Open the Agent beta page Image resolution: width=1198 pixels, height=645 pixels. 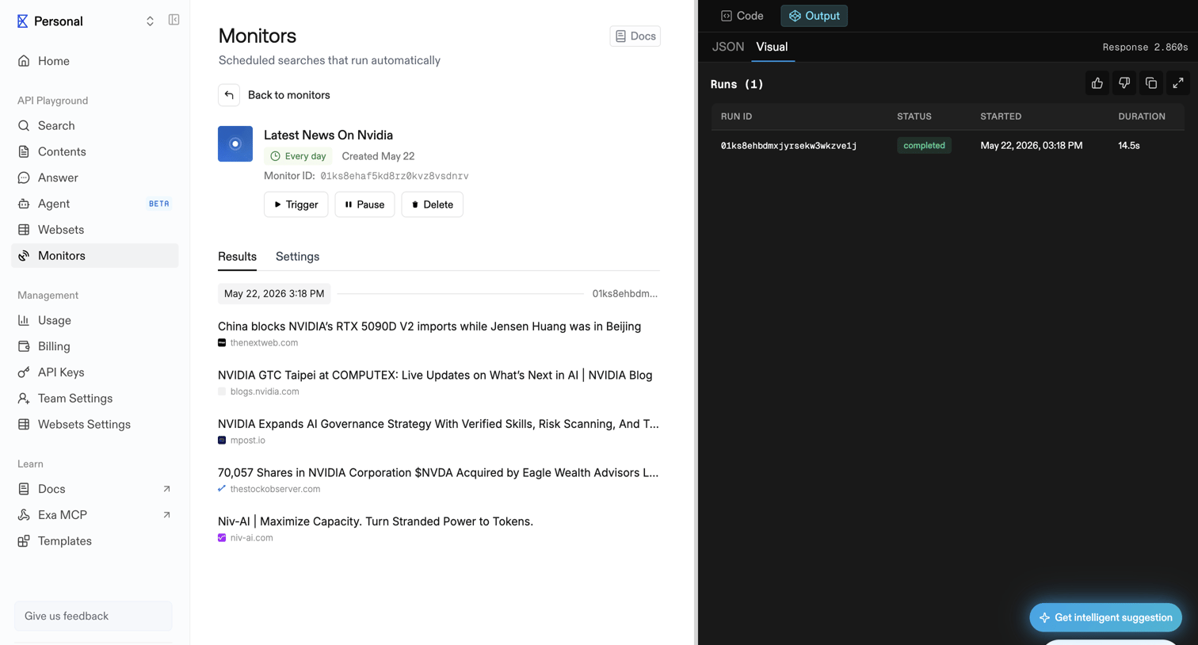(x=95, y=204)
